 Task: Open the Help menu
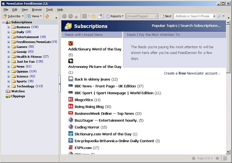[60, 10]
